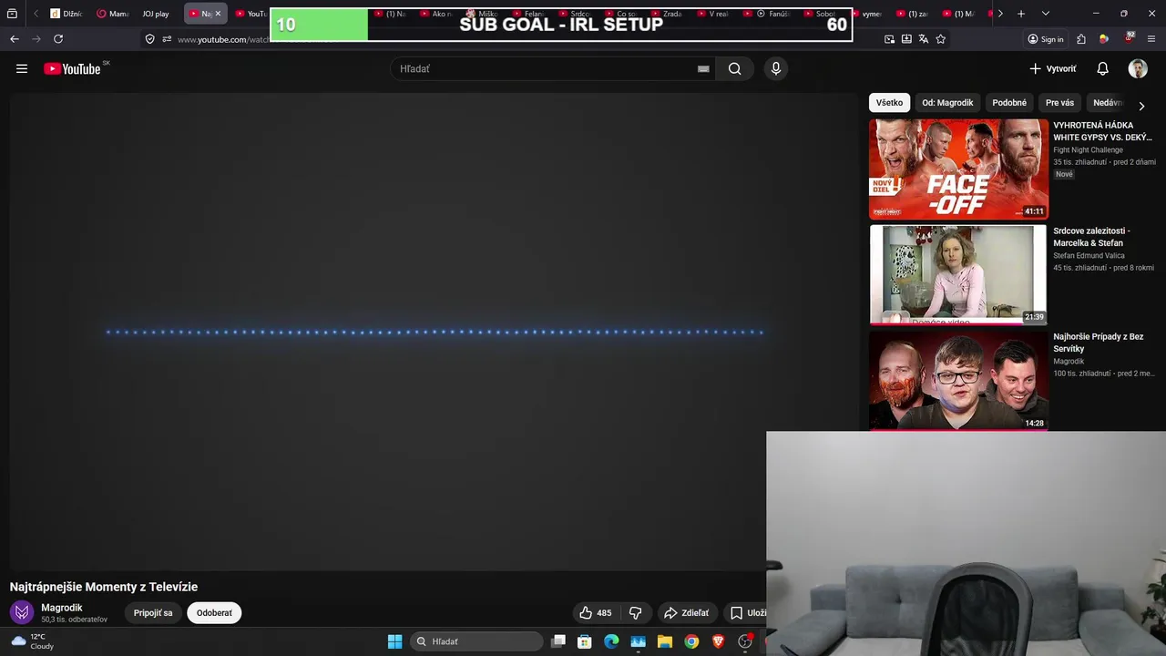Viewport: 1166px width, 656px height.
Task: Select the 'Všetko' filter chip
Action: tap(889, 103)
